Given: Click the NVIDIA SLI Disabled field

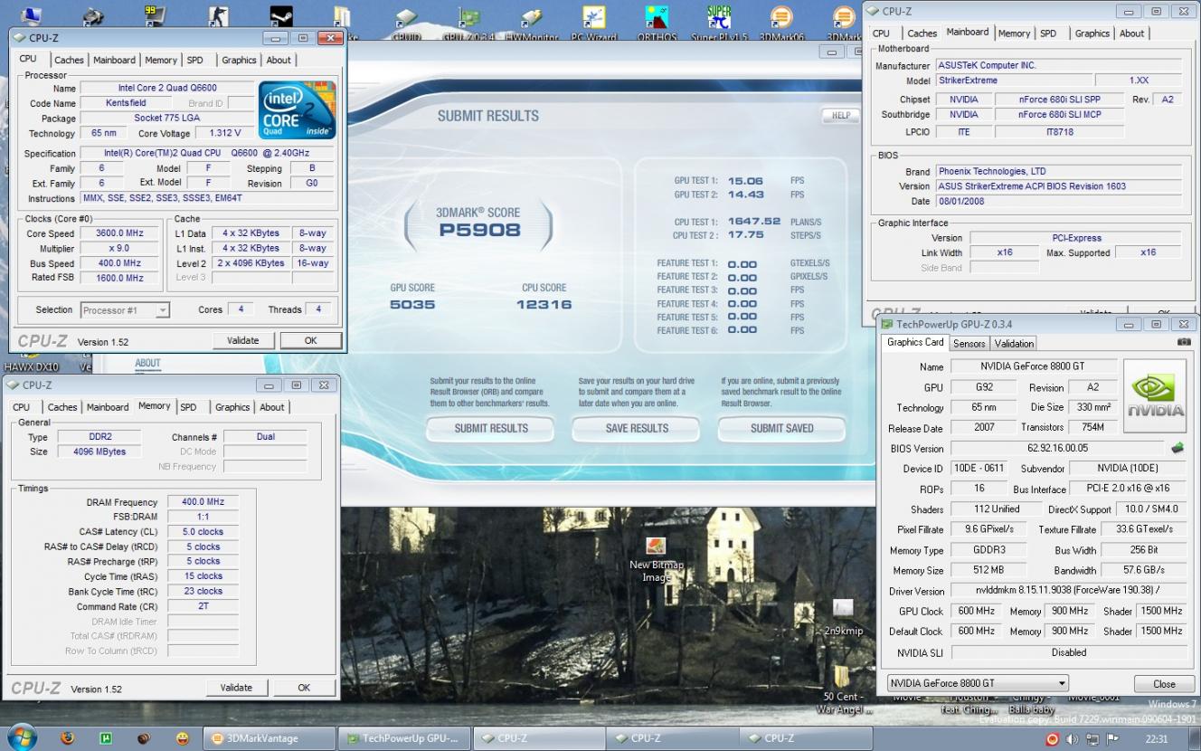Looking at the screenshot, I should pyautogui.click(x=1068, y=652).
